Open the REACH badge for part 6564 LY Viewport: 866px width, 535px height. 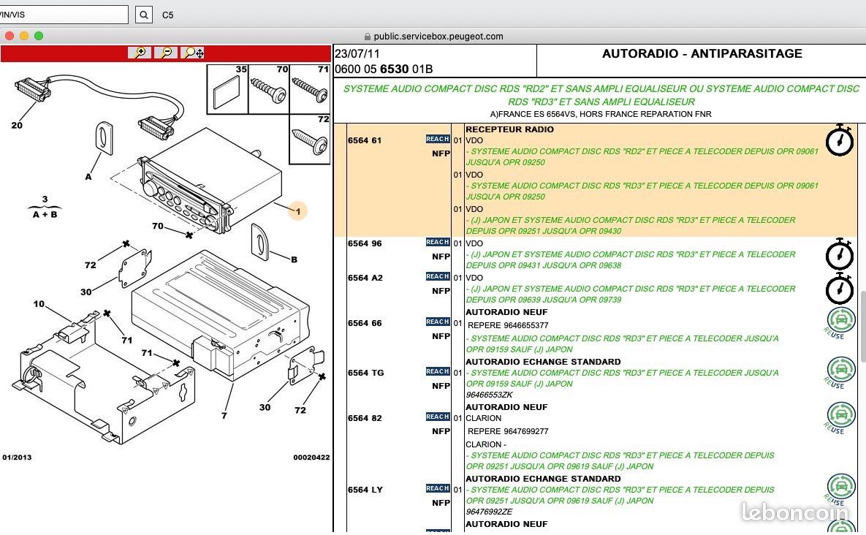[x=438, y=488]
